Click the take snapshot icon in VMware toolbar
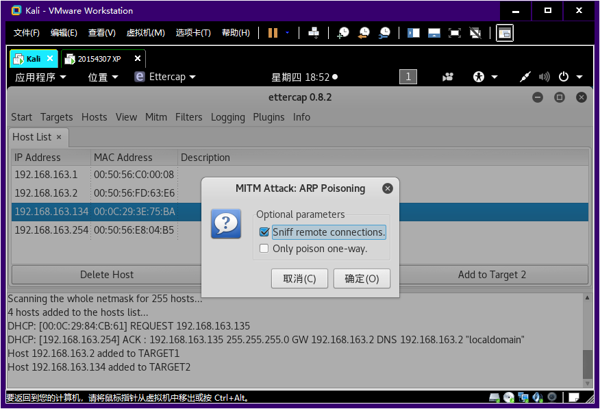This screenshot has width=600, height=409. 343,33
